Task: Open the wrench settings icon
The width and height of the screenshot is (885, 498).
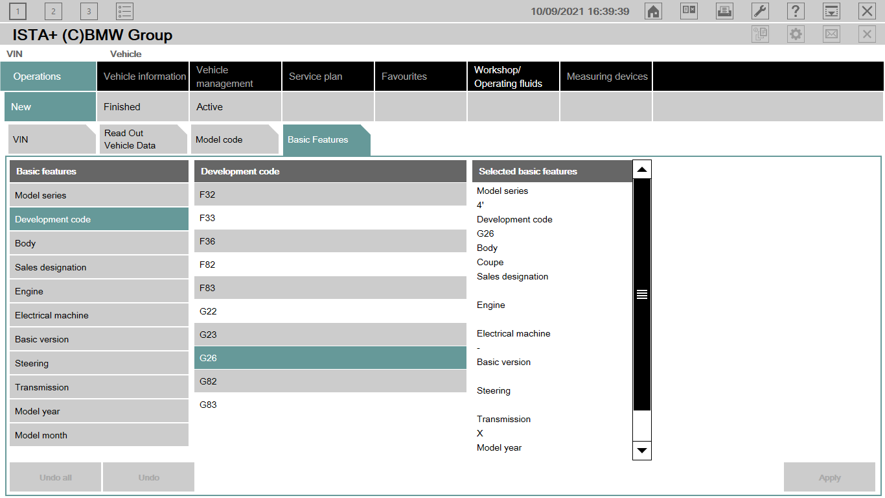Action: coord(760,11)
